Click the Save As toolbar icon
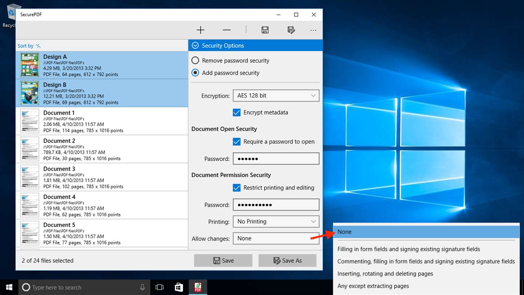Viewport: 524px width, 295px height. (291, 30)
